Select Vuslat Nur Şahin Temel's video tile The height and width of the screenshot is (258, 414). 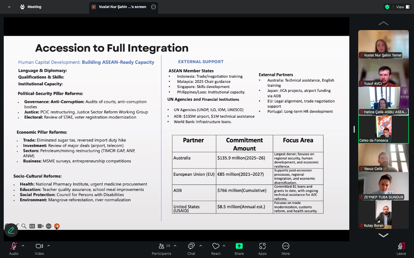pos(384,44)
